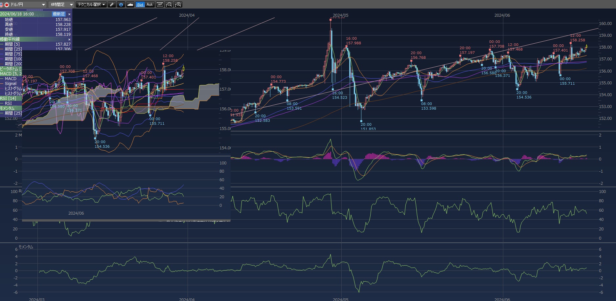Click the RSI [14] section header
Image resolution: width=616 pixels, height=301 pixels.
[8, 98]
